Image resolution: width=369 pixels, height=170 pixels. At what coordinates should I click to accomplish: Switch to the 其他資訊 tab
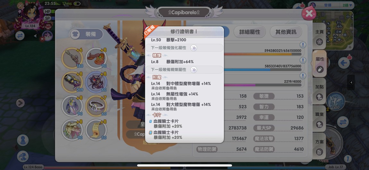[x=286, y=32]
